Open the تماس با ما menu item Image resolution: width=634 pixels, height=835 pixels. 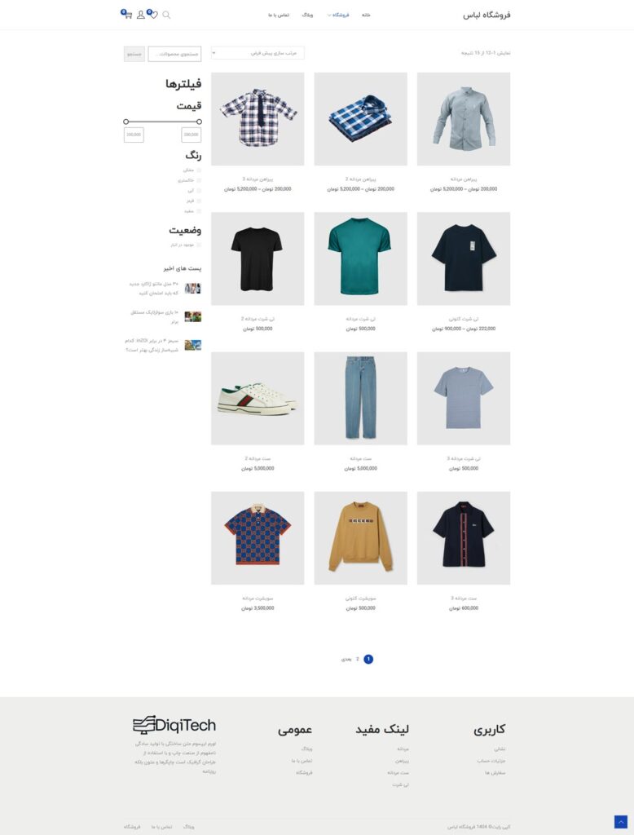pyautogui.click(x=279, y=15)
